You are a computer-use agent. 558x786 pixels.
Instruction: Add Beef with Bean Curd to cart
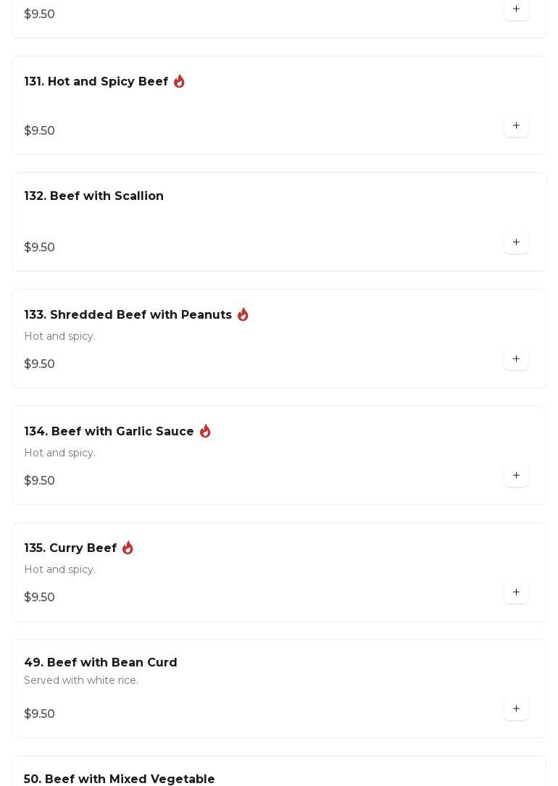[x=516, y=709]
